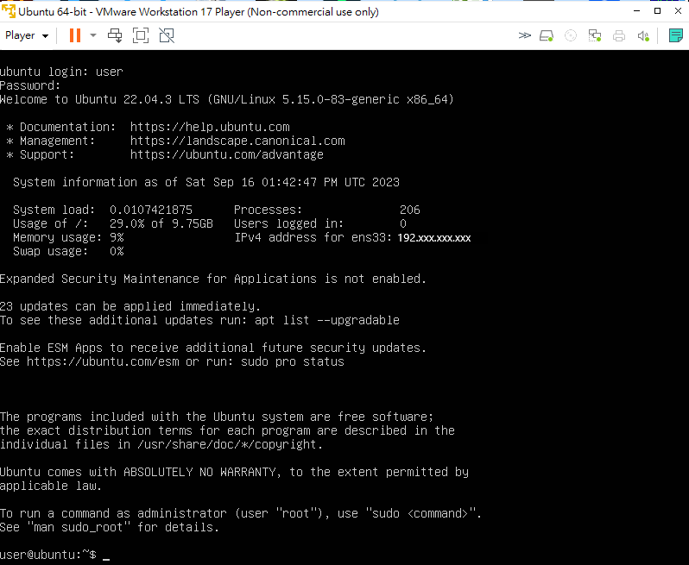689x565 pixels.
Task: Click the CD/DVD drive device icon
Action: click(x=571, y=35)
